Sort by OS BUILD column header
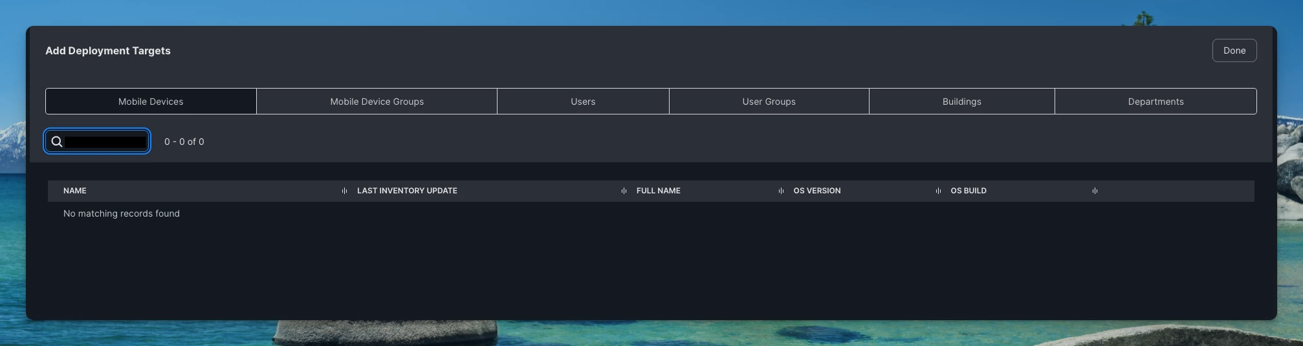The height and width of the screenshot is (346, 1303). click(x=969, y=191)
